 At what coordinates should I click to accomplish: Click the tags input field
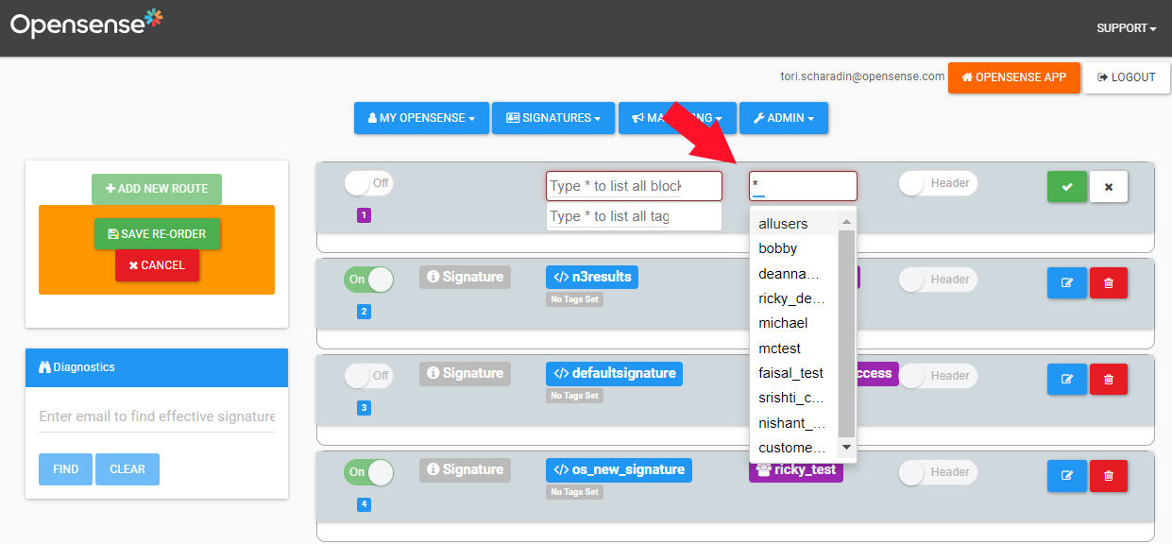click(634, 216)
